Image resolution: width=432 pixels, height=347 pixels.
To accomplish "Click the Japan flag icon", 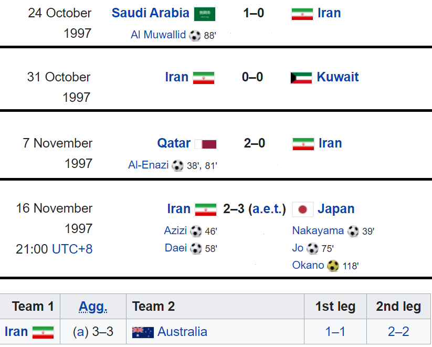I will (302, 209).
